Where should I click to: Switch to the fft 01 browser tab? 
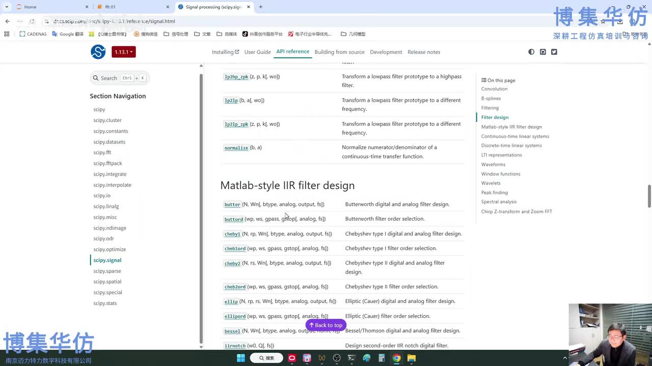(132, 7)
